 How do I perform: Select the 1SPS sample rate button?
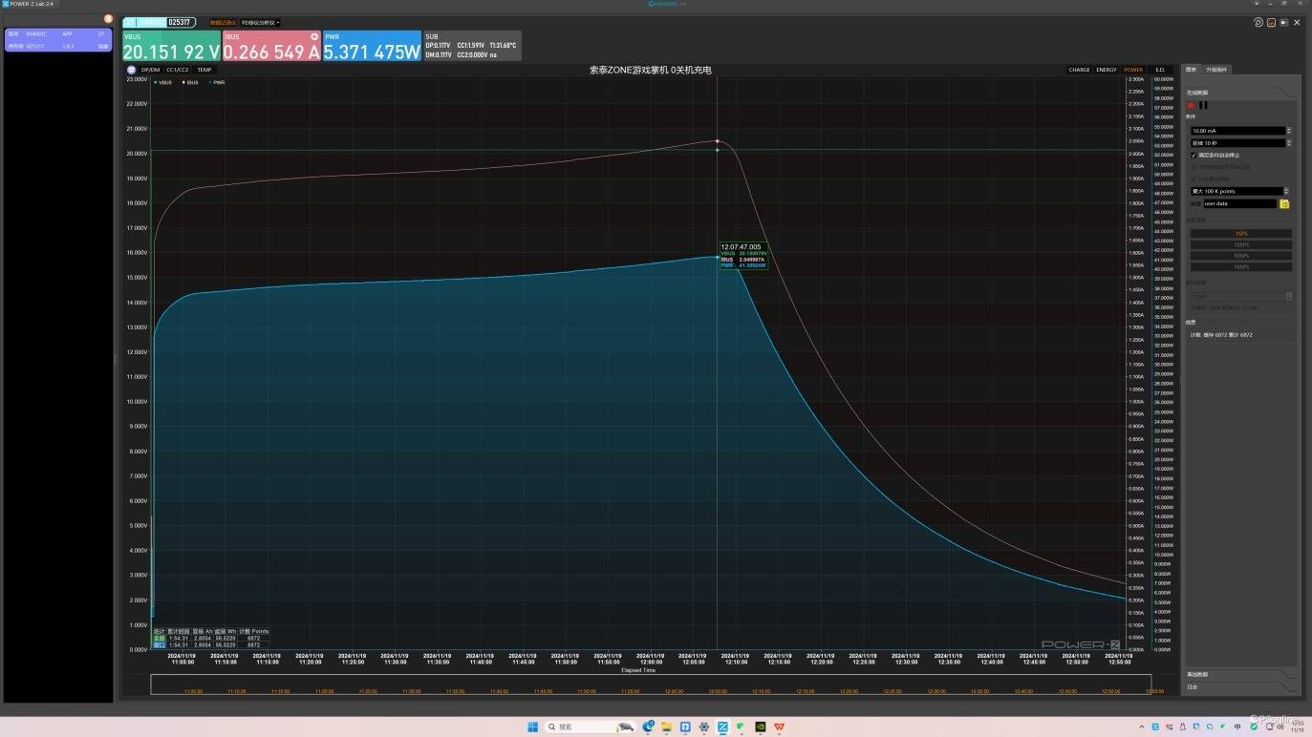(1240, 233)
